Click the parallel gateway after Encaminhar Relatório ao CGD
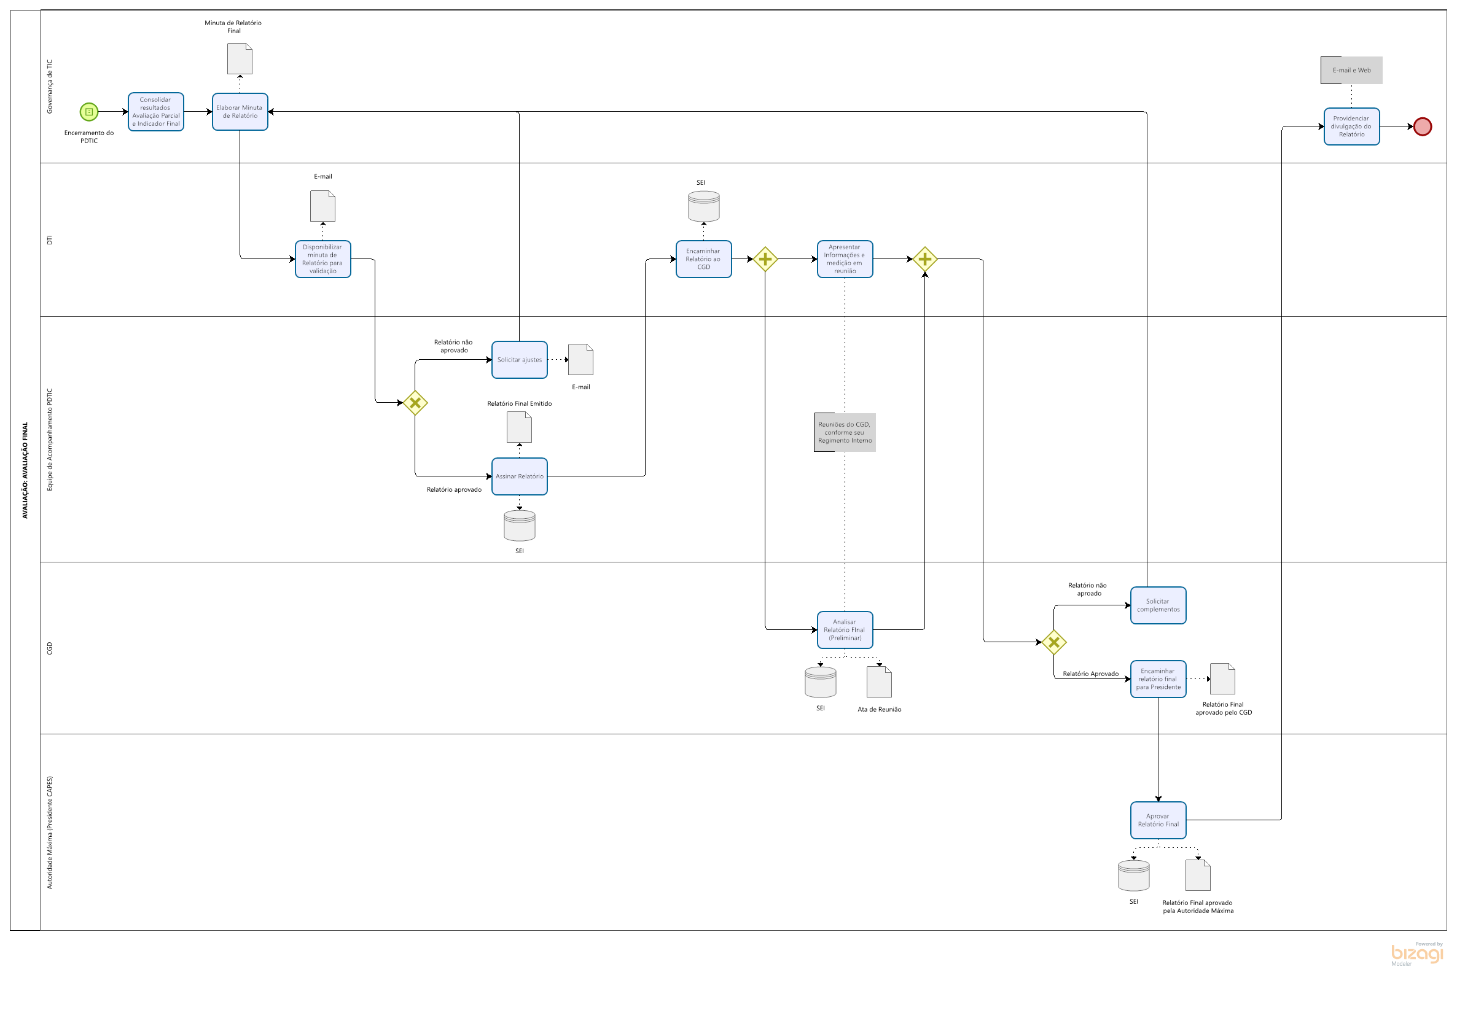 tap(765, 259)
